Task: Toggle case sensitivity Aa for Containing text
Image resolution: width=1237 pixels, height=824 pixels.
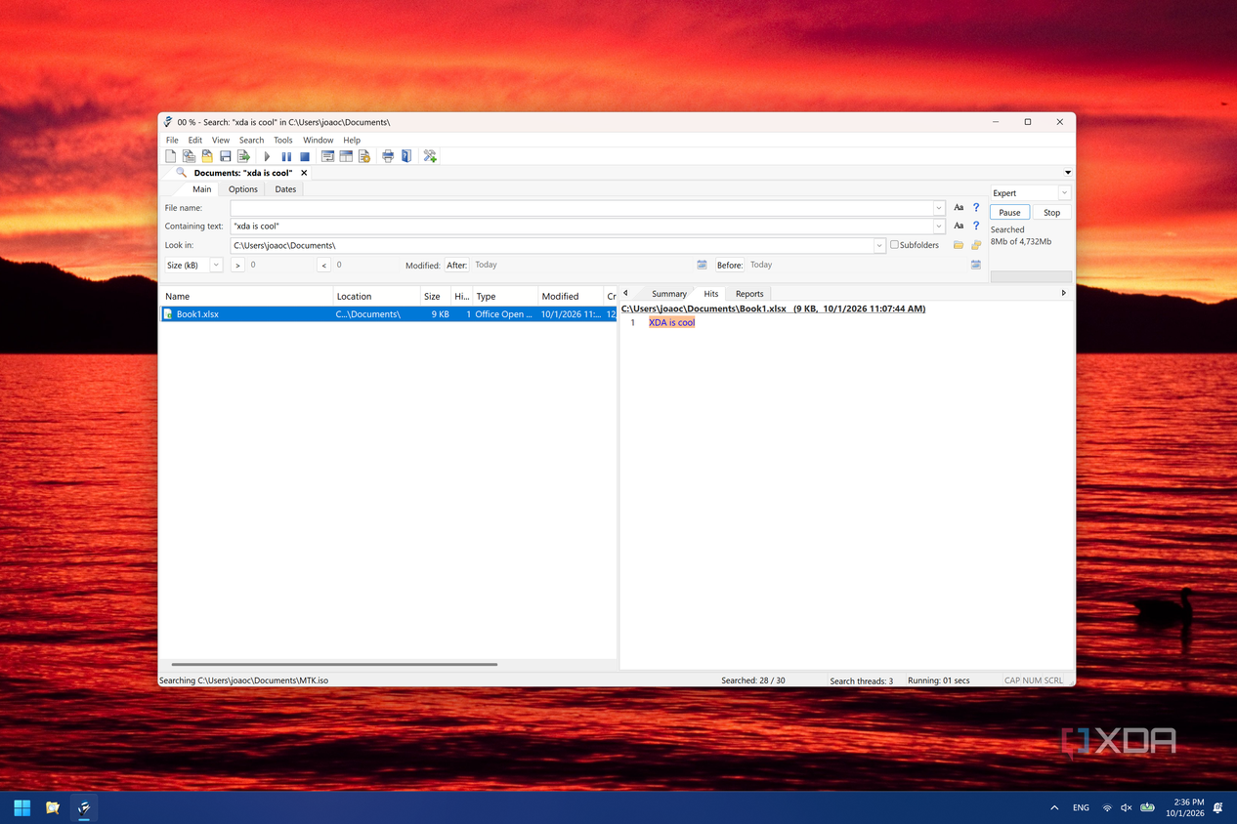Action: (x=959, y=226)
